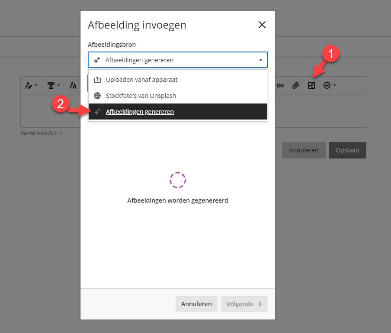Click the text style pen icon

click(29, 85)
